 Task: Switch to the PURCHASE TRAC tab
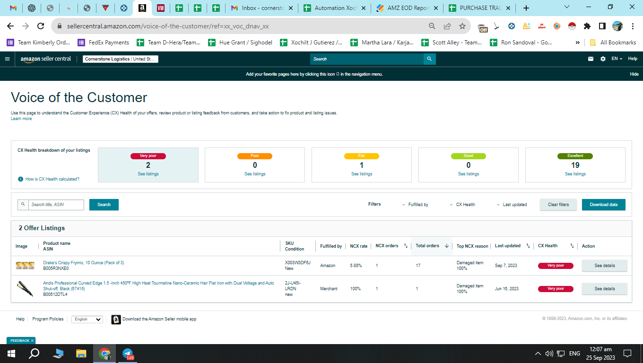click(479, 8)
